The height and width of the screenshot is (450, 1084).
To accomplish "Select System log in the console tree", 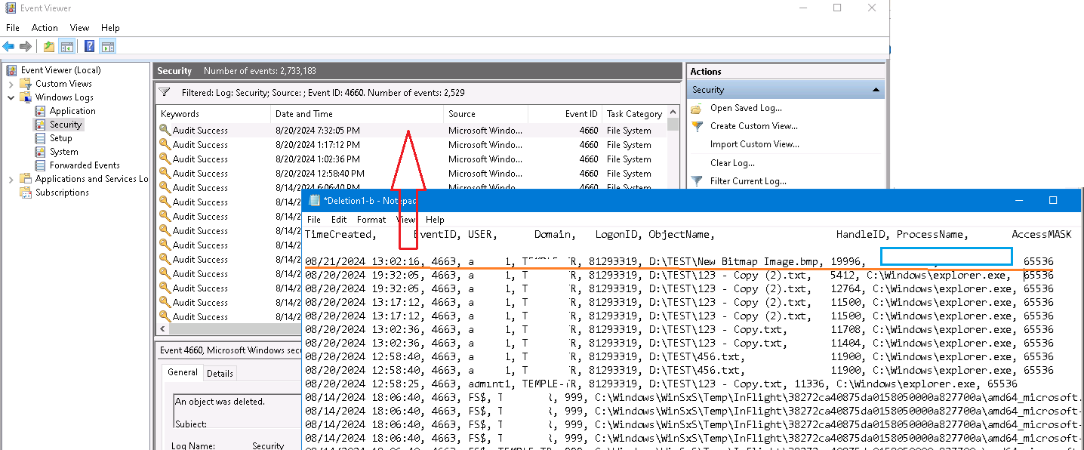I will [x=64, y=152].
